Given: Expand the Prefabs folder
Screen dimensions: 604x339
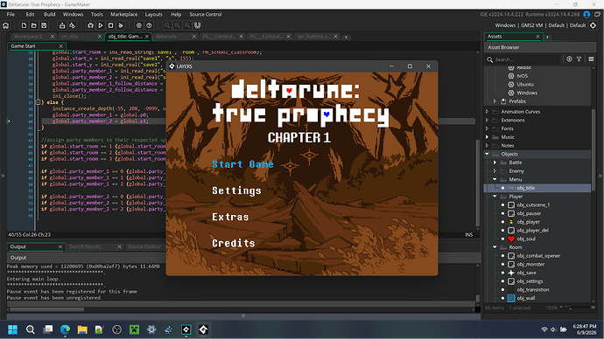Looking at the screenshot, I should (x=495, y=101).
